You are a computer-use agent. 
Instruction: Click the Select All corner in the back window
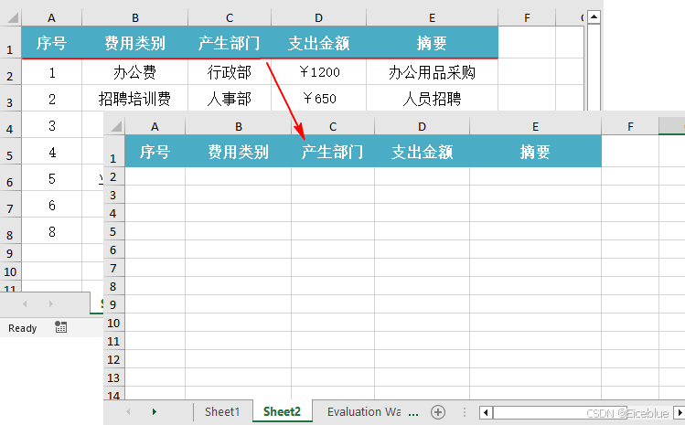tap(11, 18)
